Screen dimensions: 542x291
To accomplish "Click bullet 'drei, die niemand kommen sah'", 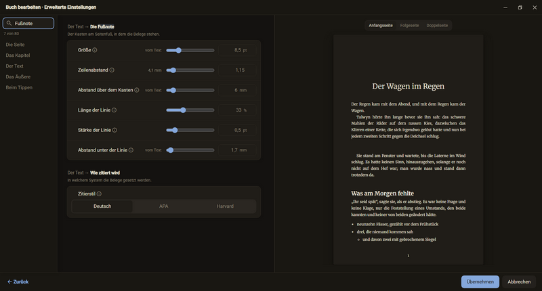I will click(385, 232).
